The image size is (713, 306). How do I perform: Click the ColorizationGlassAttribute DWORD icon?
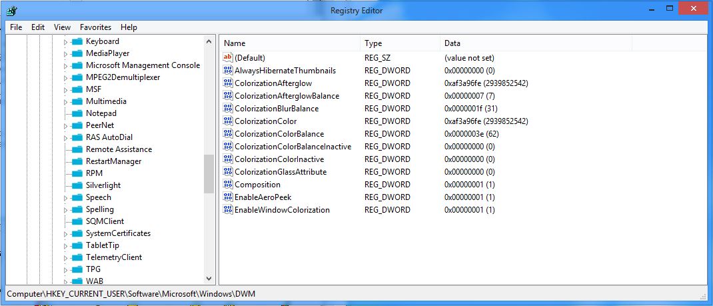[x=228, y=172]
